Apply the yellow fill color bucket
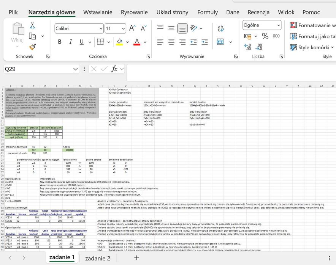Screen dimensions: 336x265 [120, 42]
